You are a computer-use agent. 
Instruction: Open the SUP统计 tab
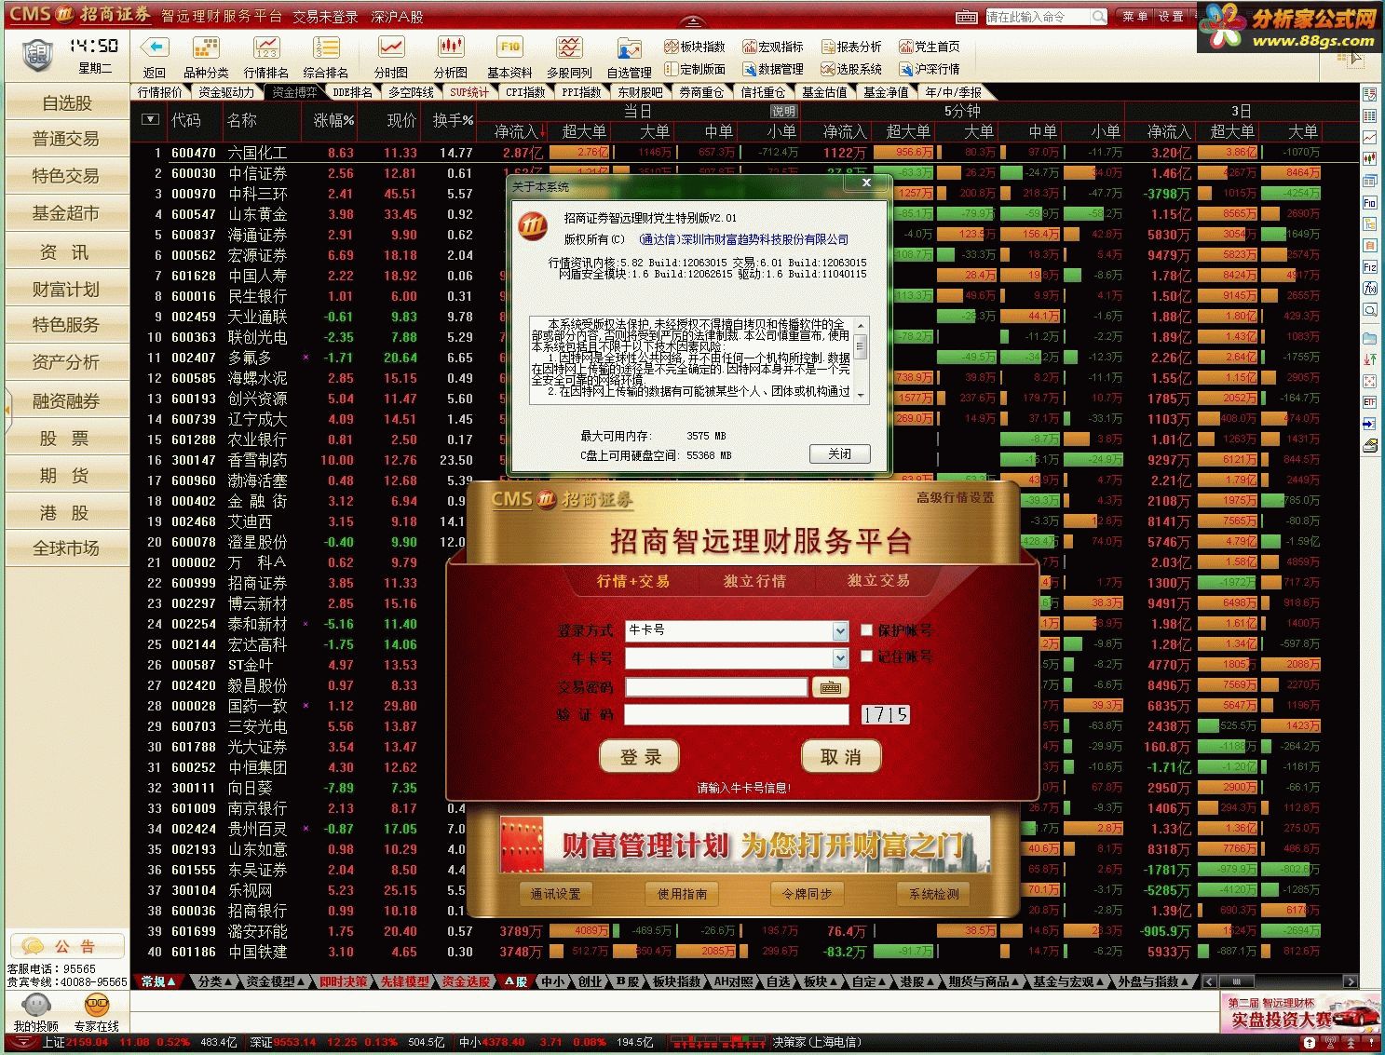click(x=469, y=92)
